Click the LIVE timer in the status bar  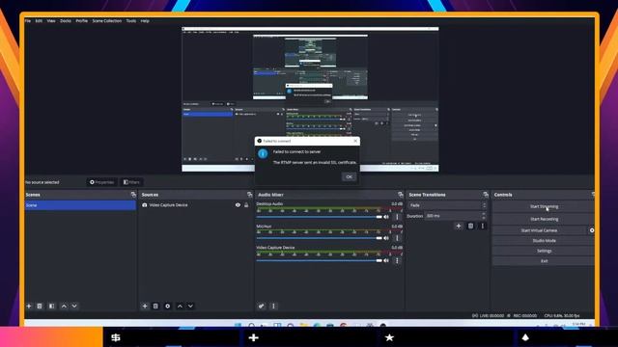pyautogui.click(x=488, y=315)
